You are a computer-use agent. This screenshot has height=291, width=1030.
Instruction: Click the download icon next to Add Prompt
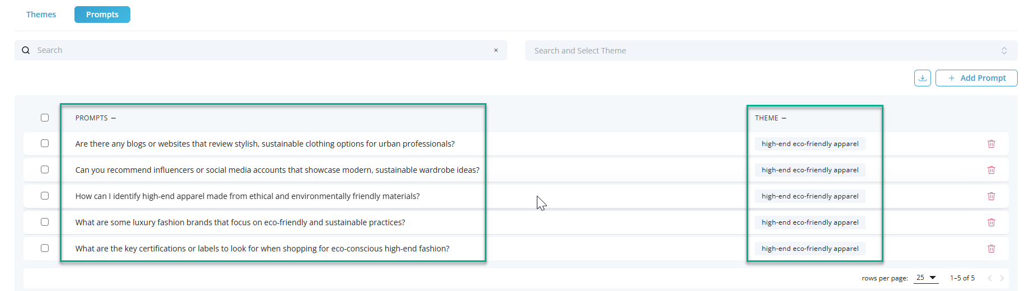point(923,78)
